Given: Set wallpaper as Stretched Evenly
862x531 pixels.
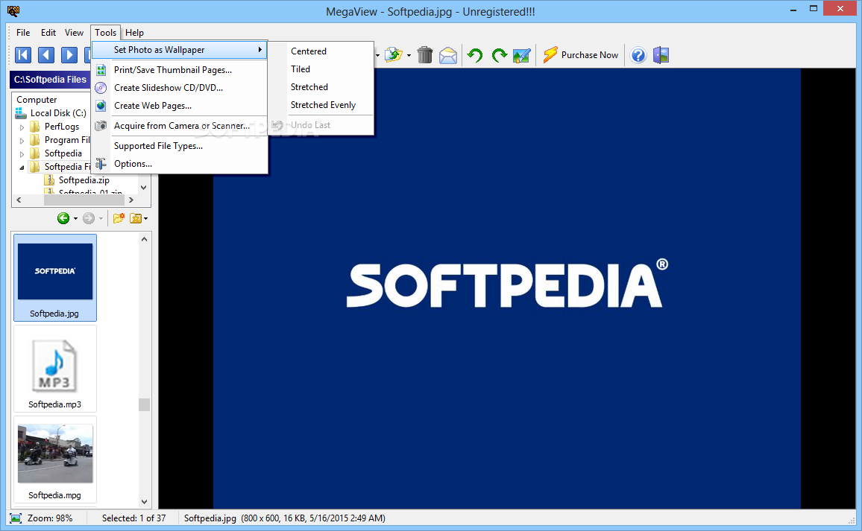Looking at the screenshot, I should point(321,105).
